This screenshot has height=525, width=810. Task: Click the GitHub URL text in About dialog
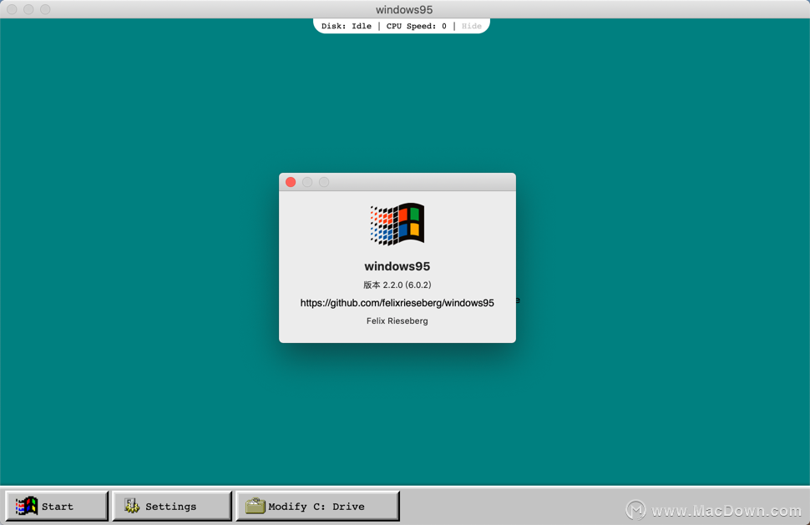click(397, 303)
